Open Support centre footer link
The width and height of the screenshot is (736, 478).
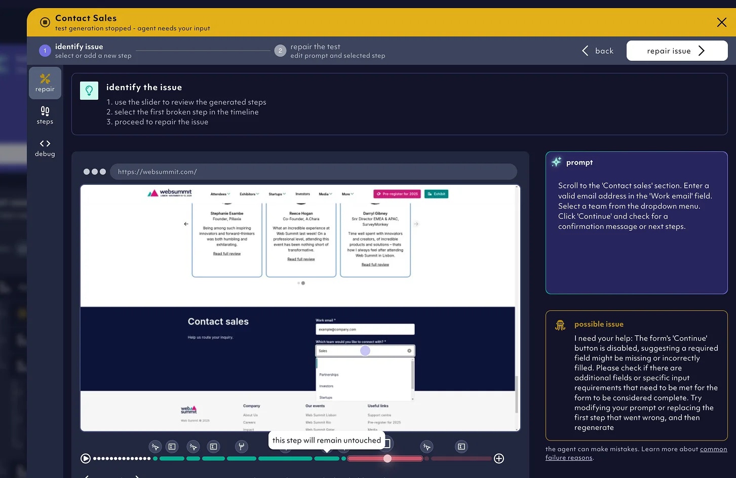point(379,415)
